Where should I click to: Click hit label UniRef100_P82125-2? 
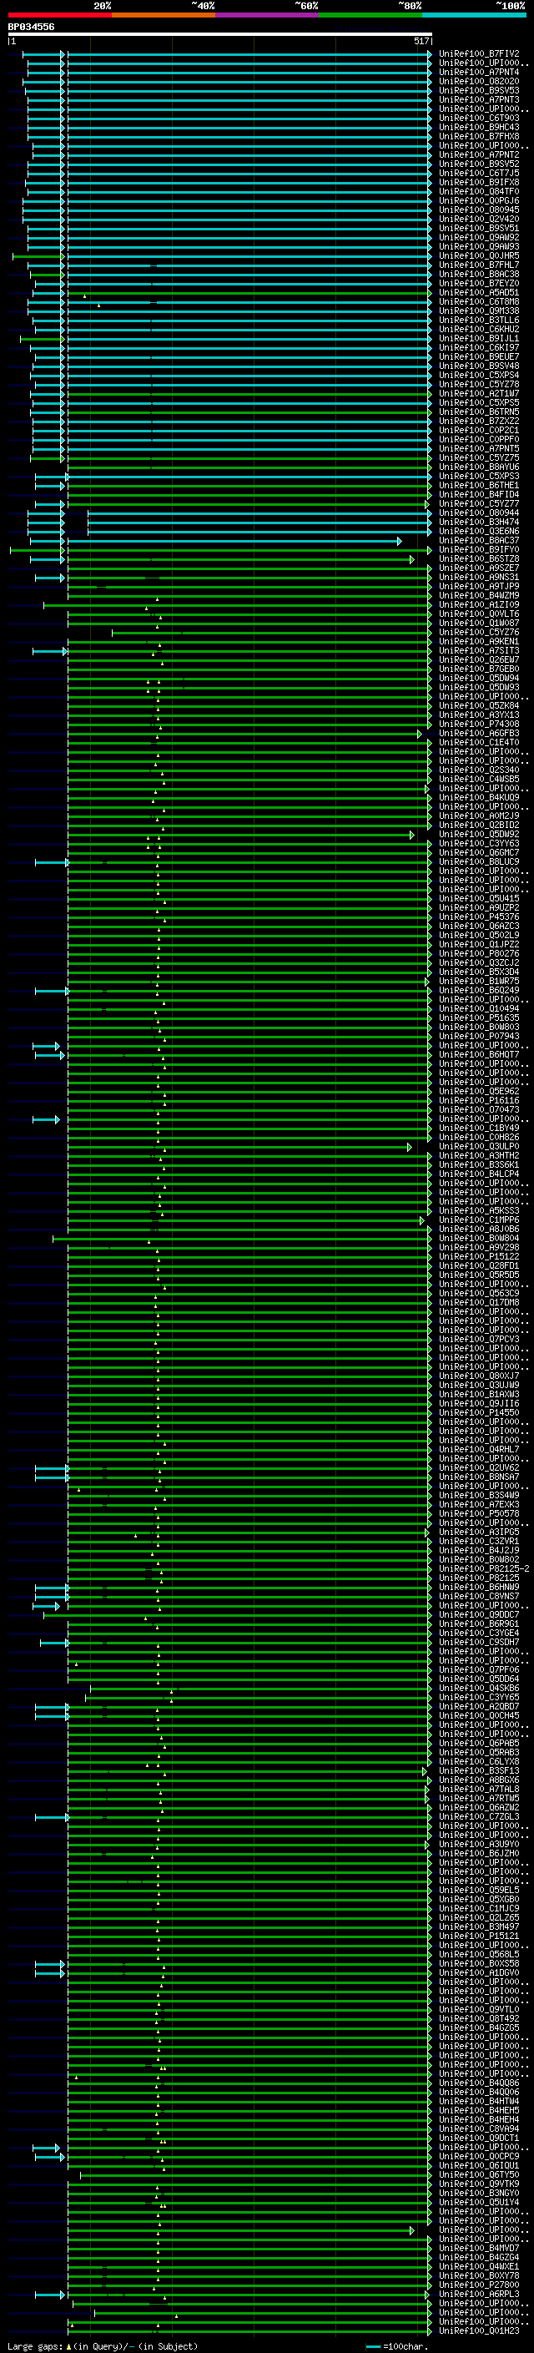click(485, 1569)
